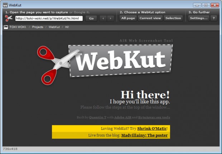Click the 'Hi there!' heading
The width and height of the screenshot is (222, 154).
pyautogui.click(x=145, y=95)
